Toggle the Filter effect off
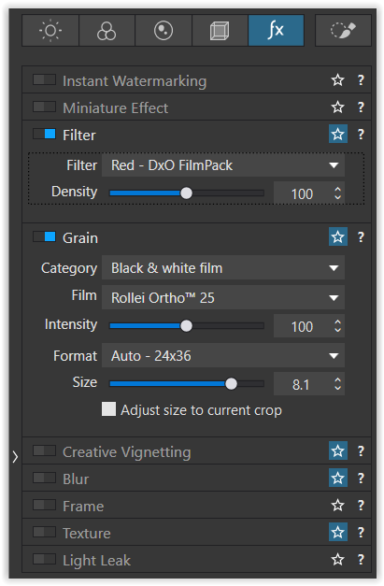 [45, 134]
